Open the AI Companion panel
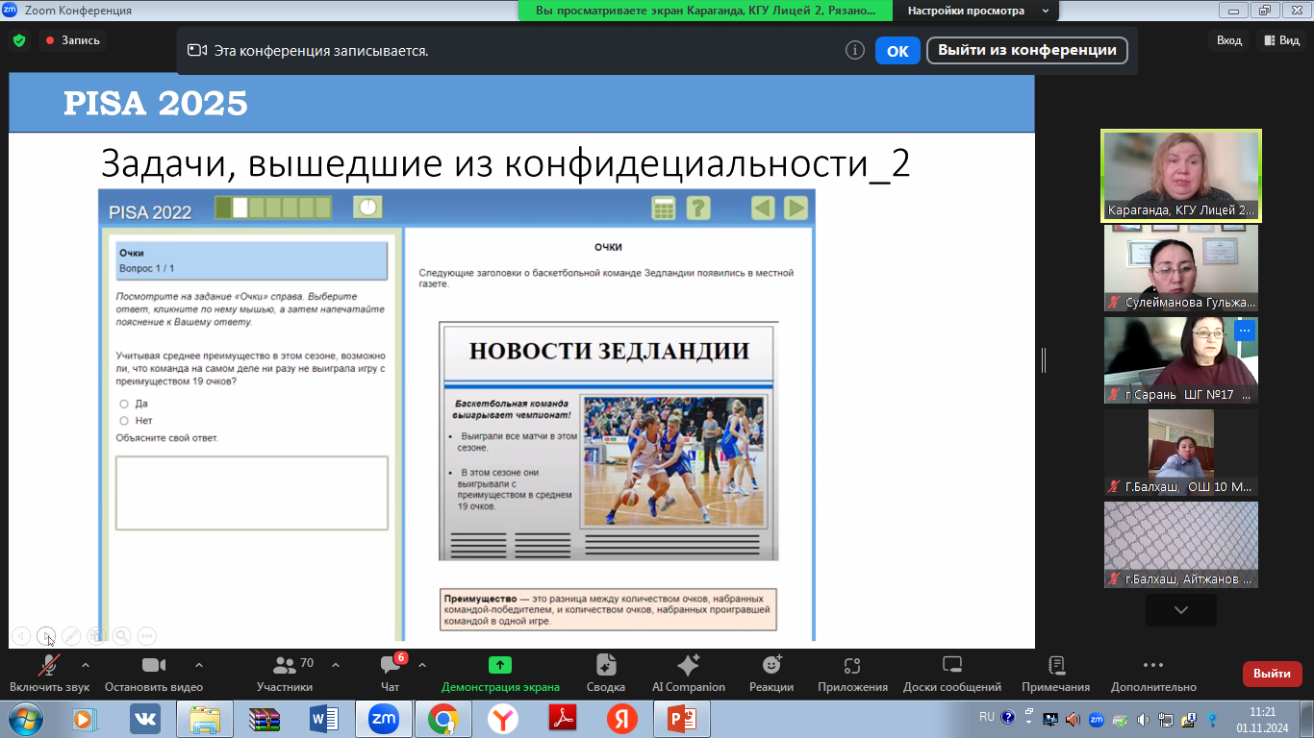This screenshot has height=738, width=1314. (x=688, y=666)
